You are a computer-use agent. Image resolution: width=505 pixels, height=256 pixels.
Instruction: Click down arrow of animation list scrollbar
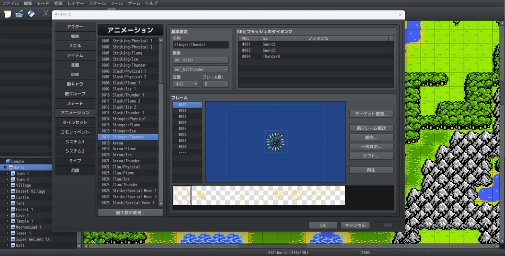(x=161, y=204)
